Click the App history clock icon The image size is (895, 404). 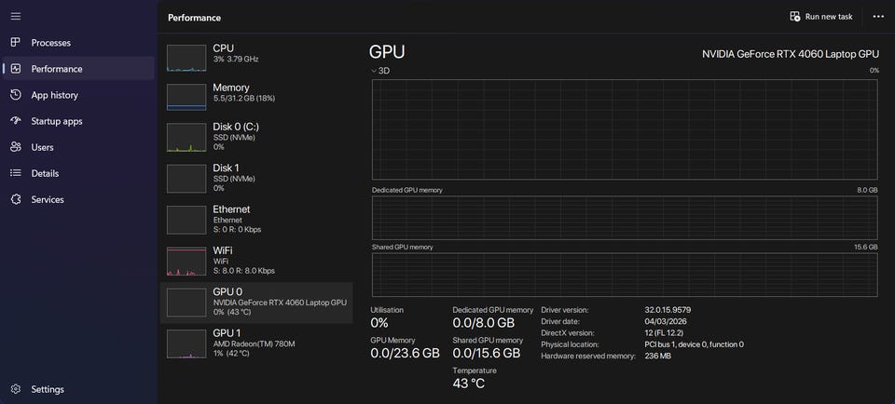click(16, 95)
